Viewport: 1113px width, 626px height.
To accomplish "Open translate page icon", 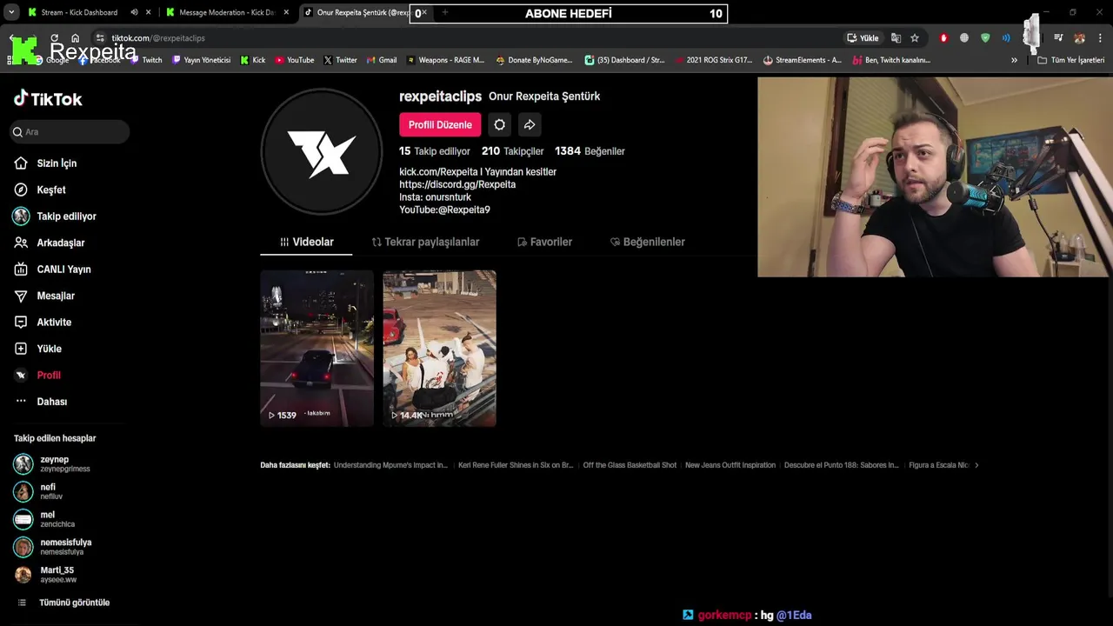I will pos(896,38).
